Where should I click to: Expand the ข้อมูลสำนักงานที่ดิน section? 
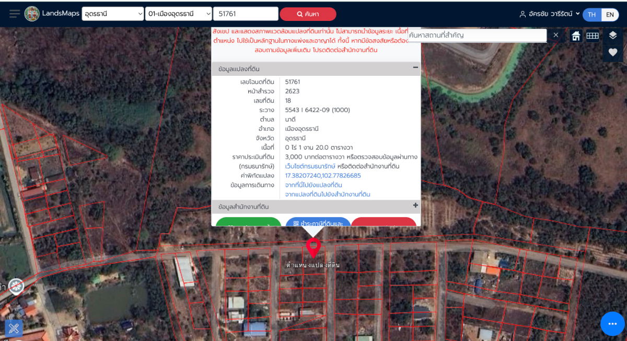click(415, 206)
